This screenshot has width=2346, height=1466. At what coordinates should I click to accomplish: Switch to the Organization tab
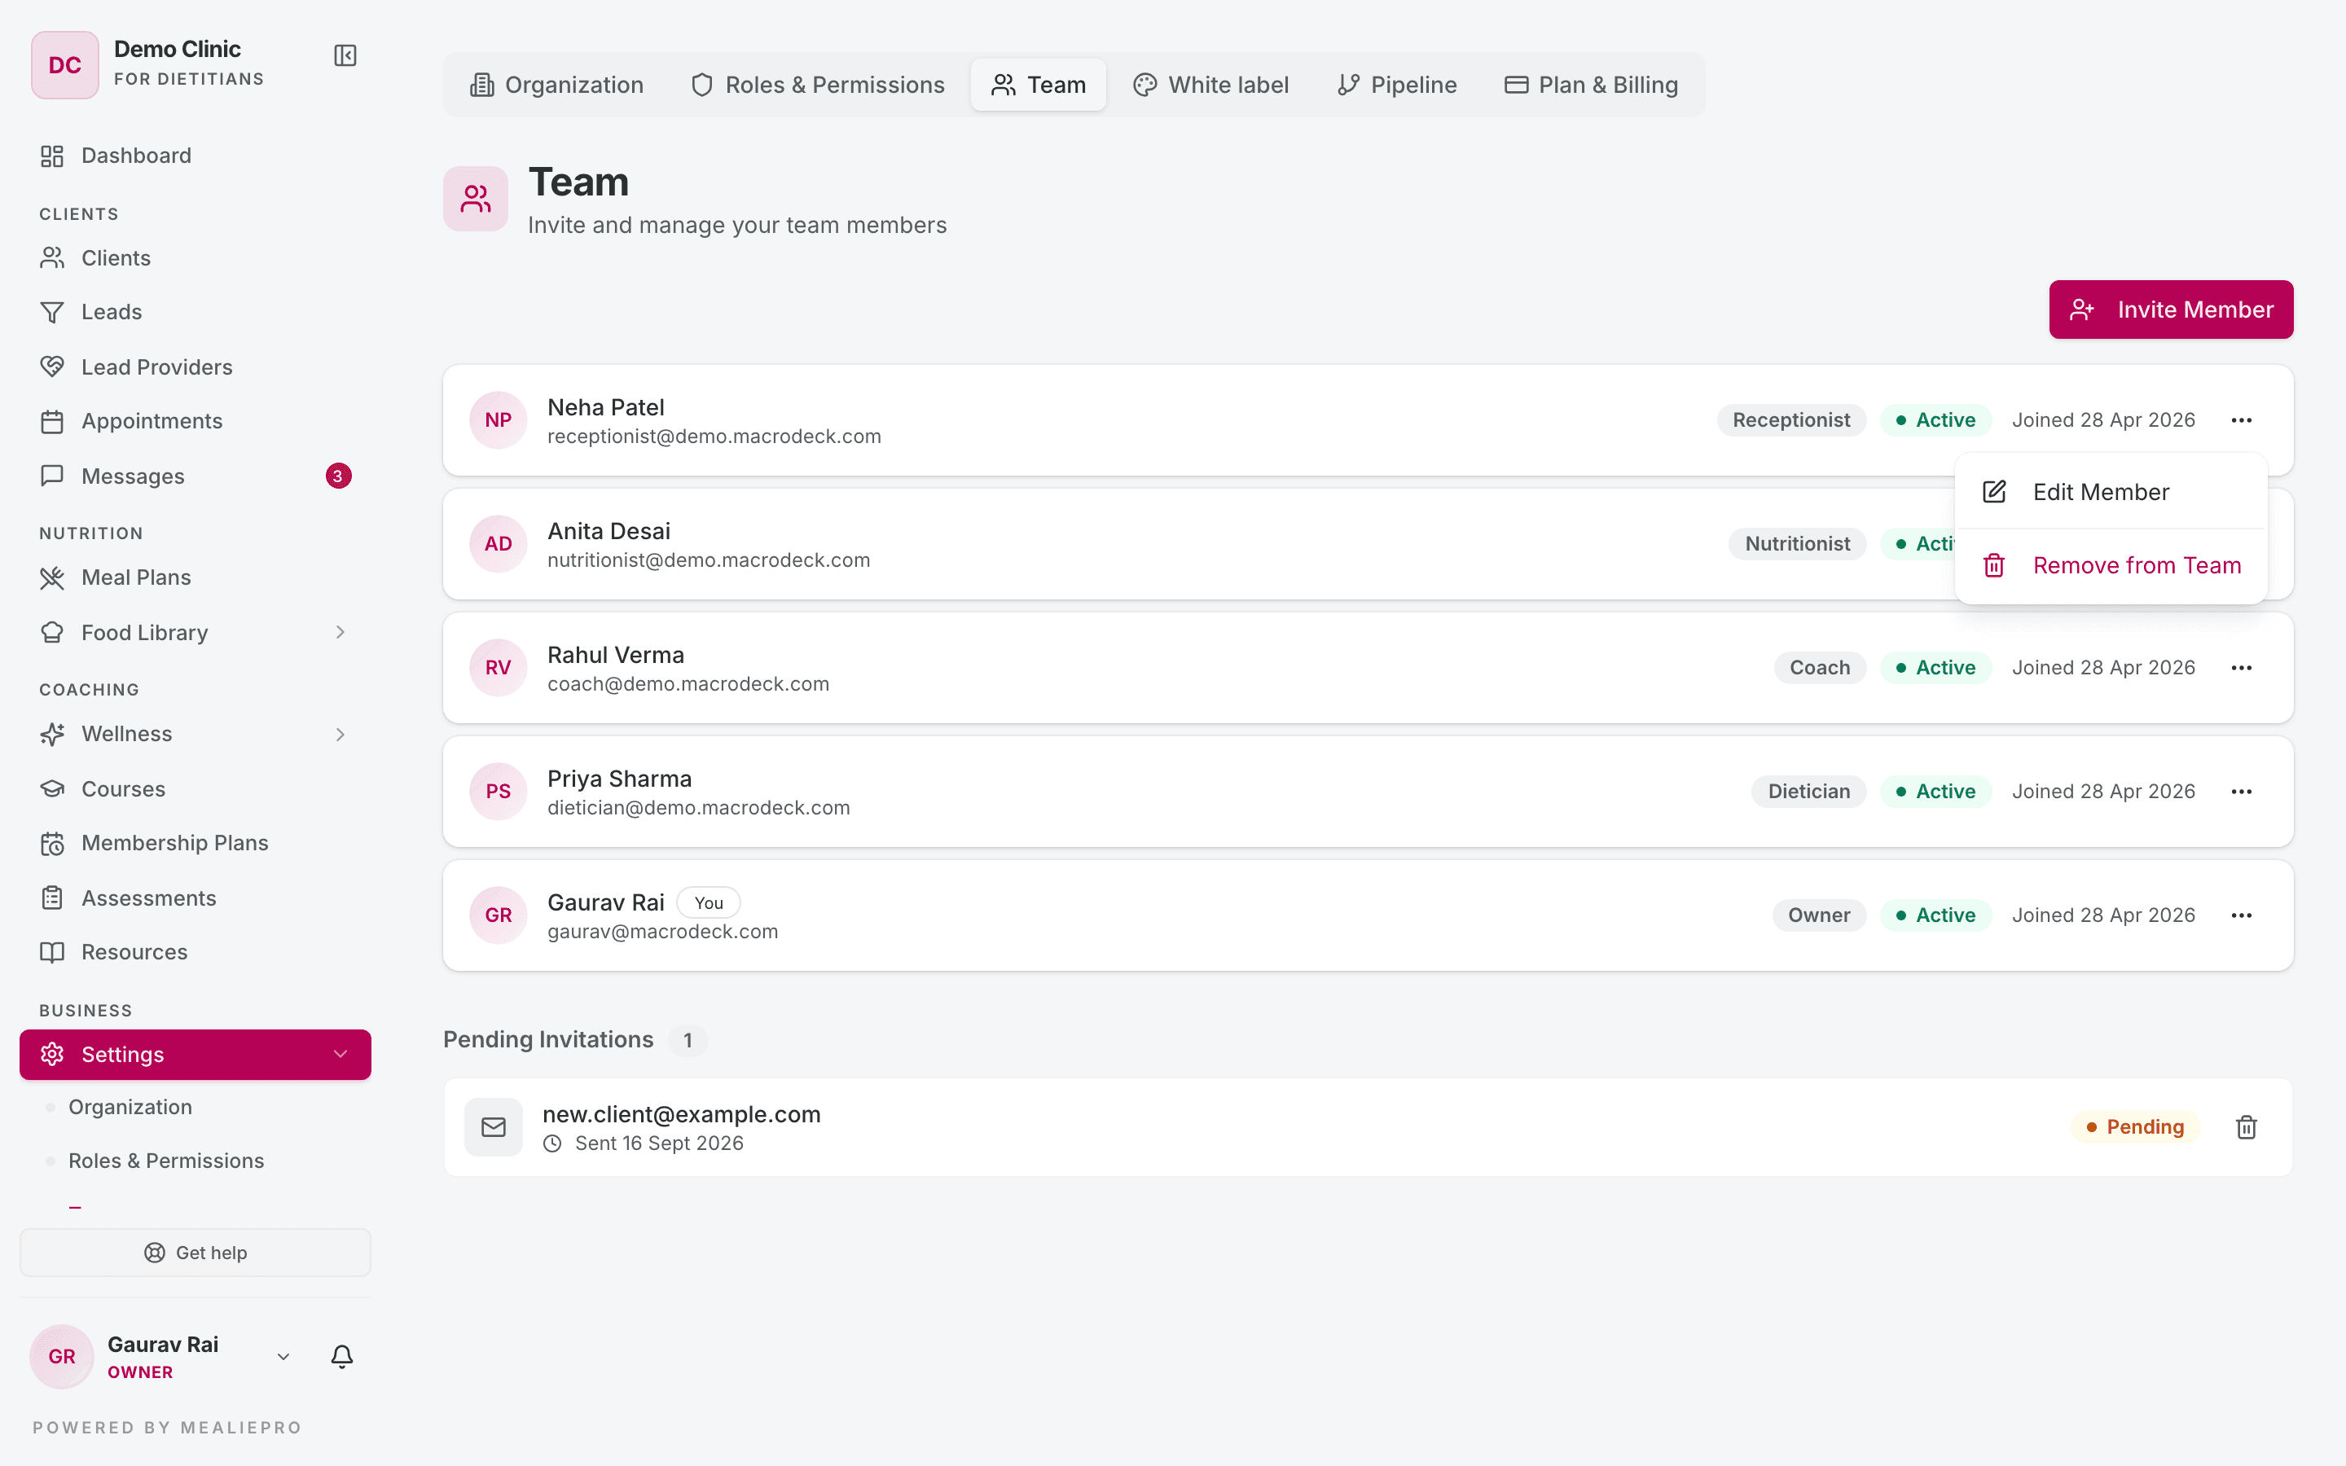coord(556,86)
